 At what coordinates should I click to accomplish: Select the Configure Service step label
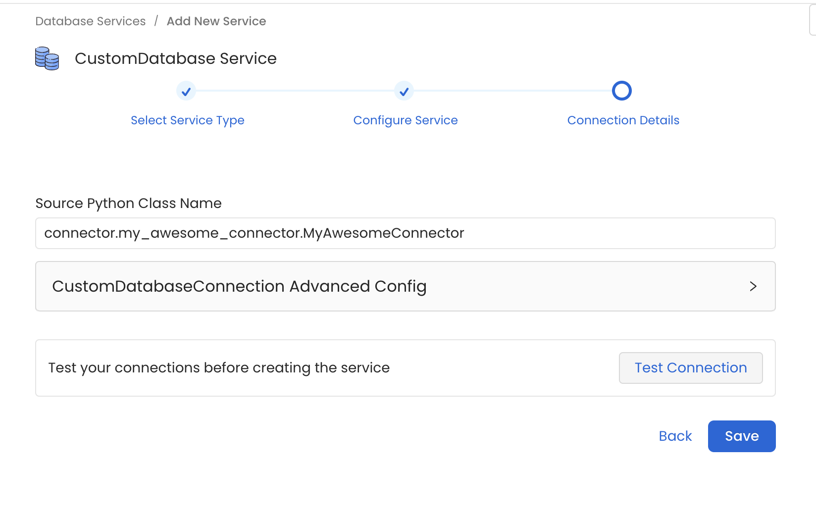pyautogui.click(x=405, y=120)
